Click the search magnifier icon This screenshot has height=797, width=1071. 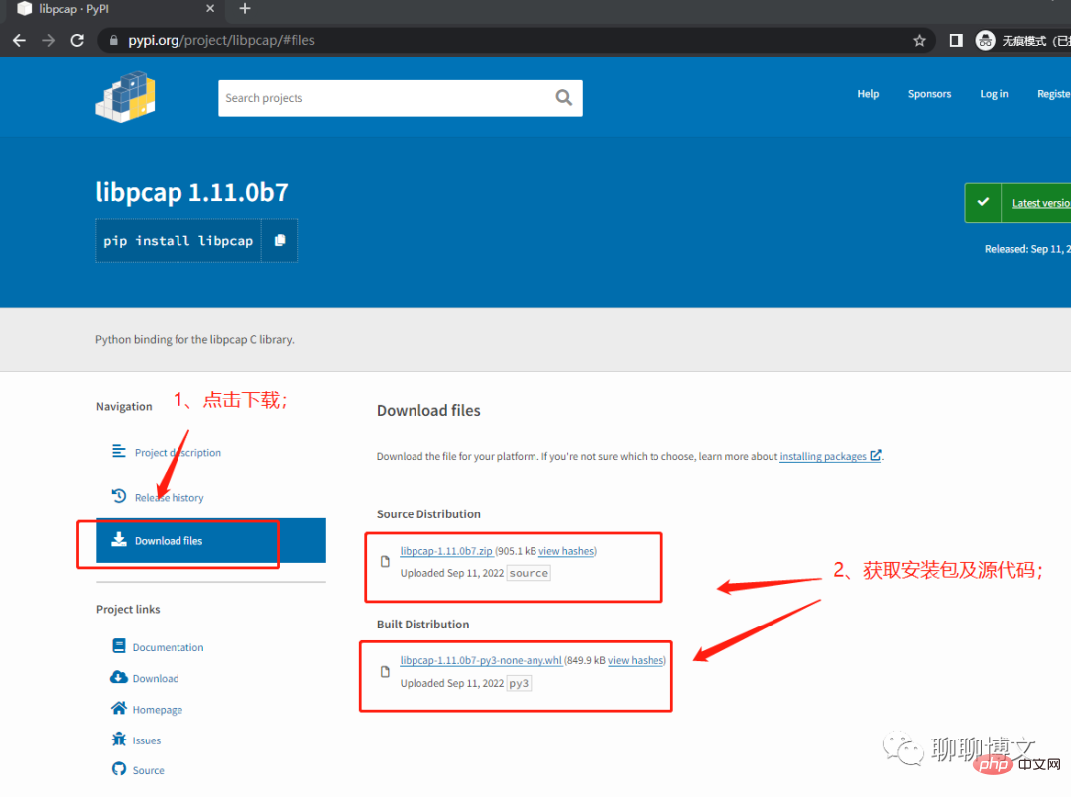(564, 98)
